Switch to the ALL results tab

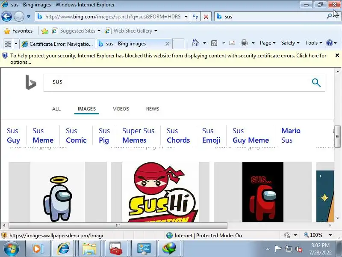pos(56,109)
